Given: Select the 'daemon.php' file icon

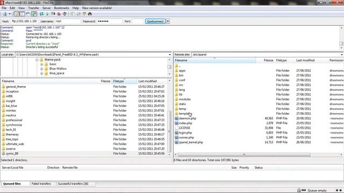Looking at the screenshot, I should (x=176, y=118).
